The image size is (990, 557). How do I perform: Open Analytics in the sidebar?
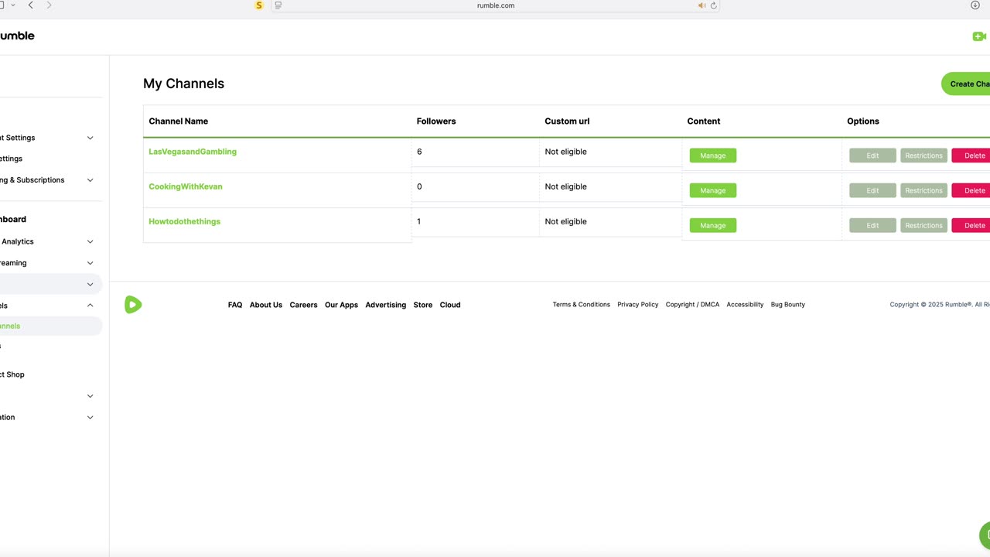[x=17, y=241]
